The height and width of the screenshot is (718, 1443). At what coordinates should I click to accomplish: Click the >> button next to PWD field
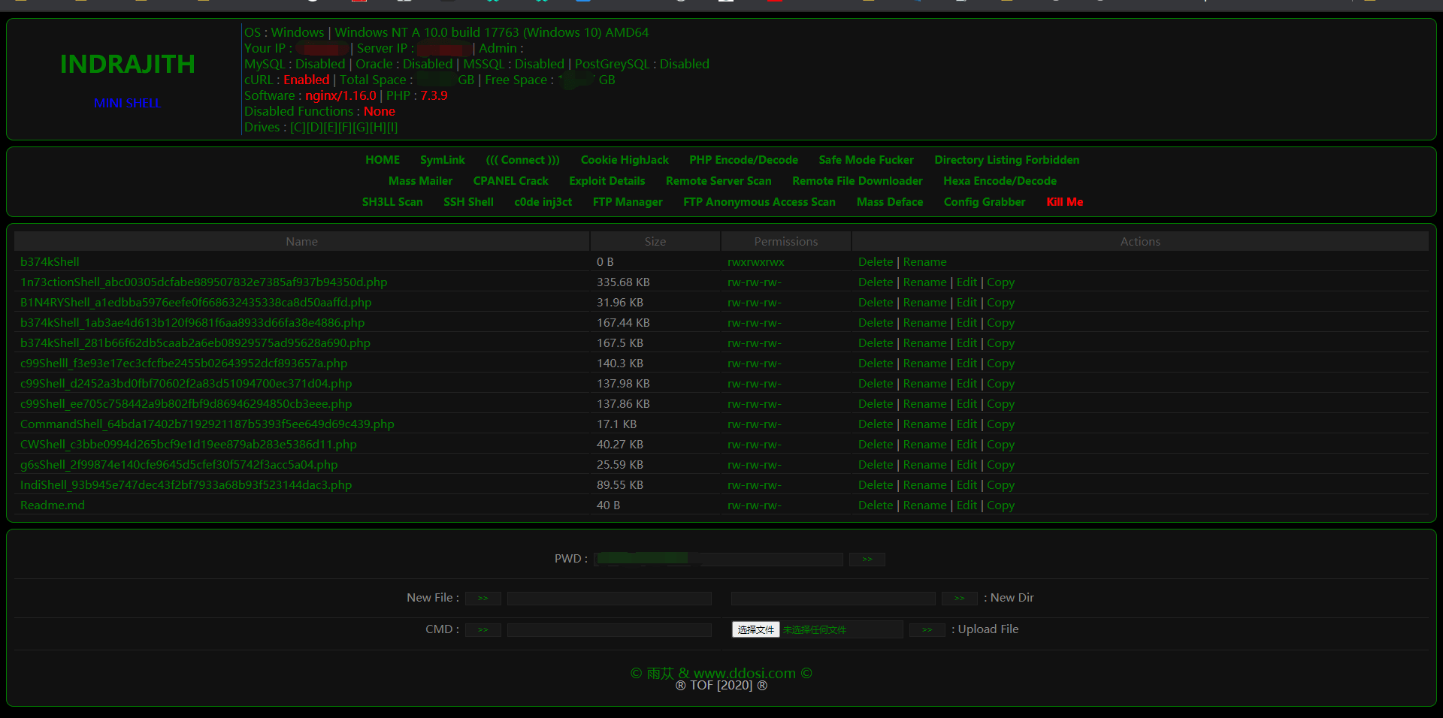[867, 560]
